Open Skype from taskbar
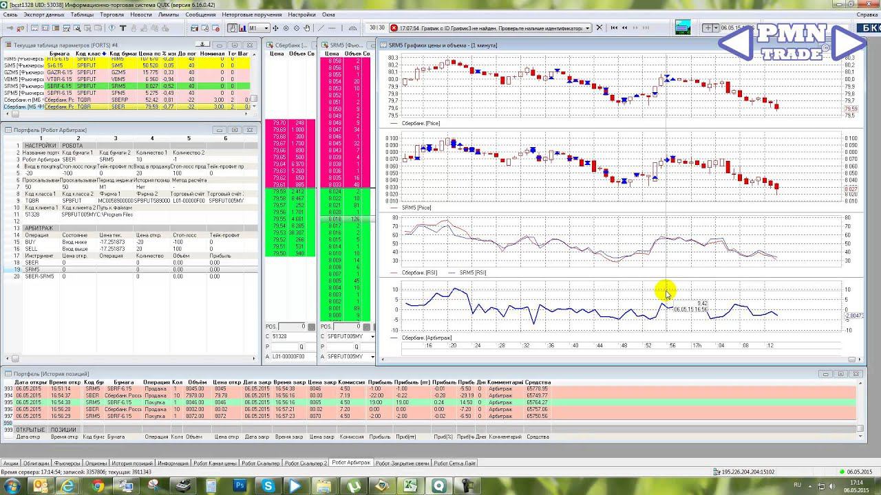Screen dimensions: 881x495 tap(268, 486)
